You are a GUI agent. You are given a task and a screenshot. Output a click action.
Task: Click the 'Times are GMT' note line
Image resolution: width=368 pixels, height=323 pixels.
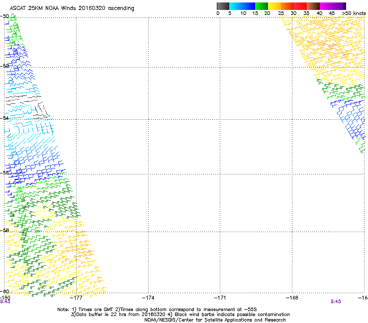157,310
